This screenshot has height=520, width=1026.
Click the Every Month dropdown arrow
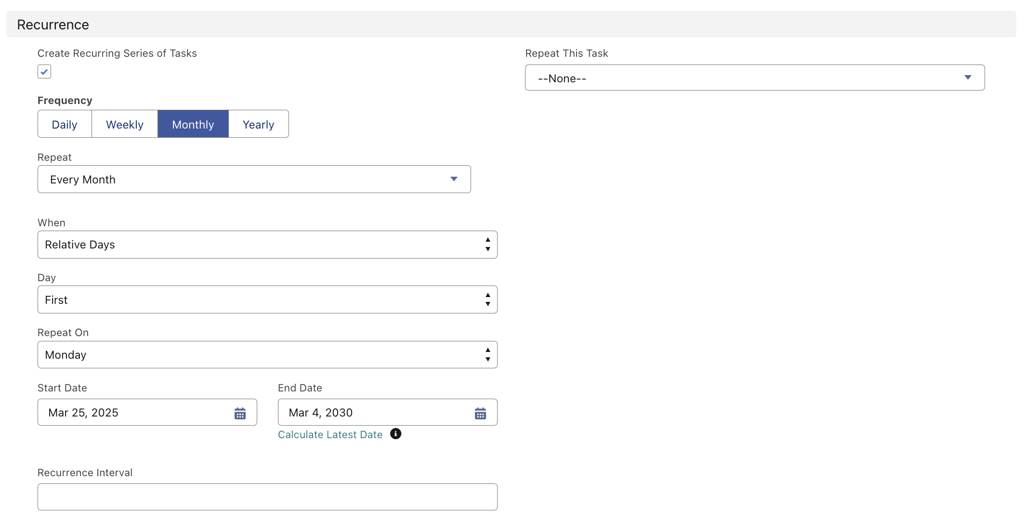[x=454, y=179]
